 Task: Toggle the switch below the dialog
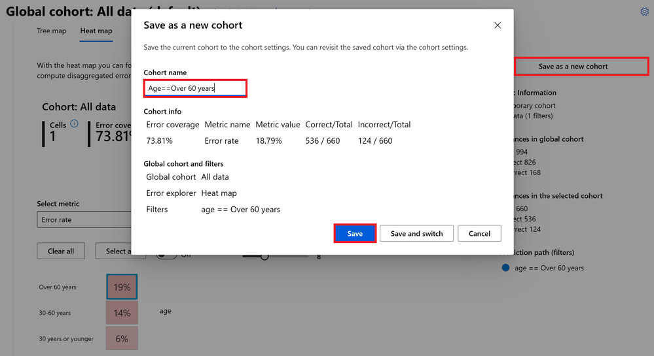click(x=166, y=255)
